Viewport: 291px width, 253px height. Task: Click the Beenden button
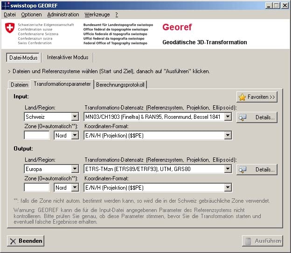pos(26,241)
